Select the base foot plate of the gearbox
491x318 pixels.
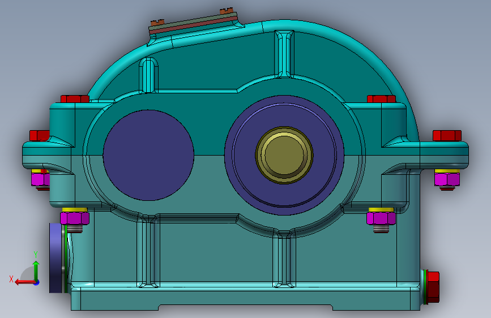[246, 299]
